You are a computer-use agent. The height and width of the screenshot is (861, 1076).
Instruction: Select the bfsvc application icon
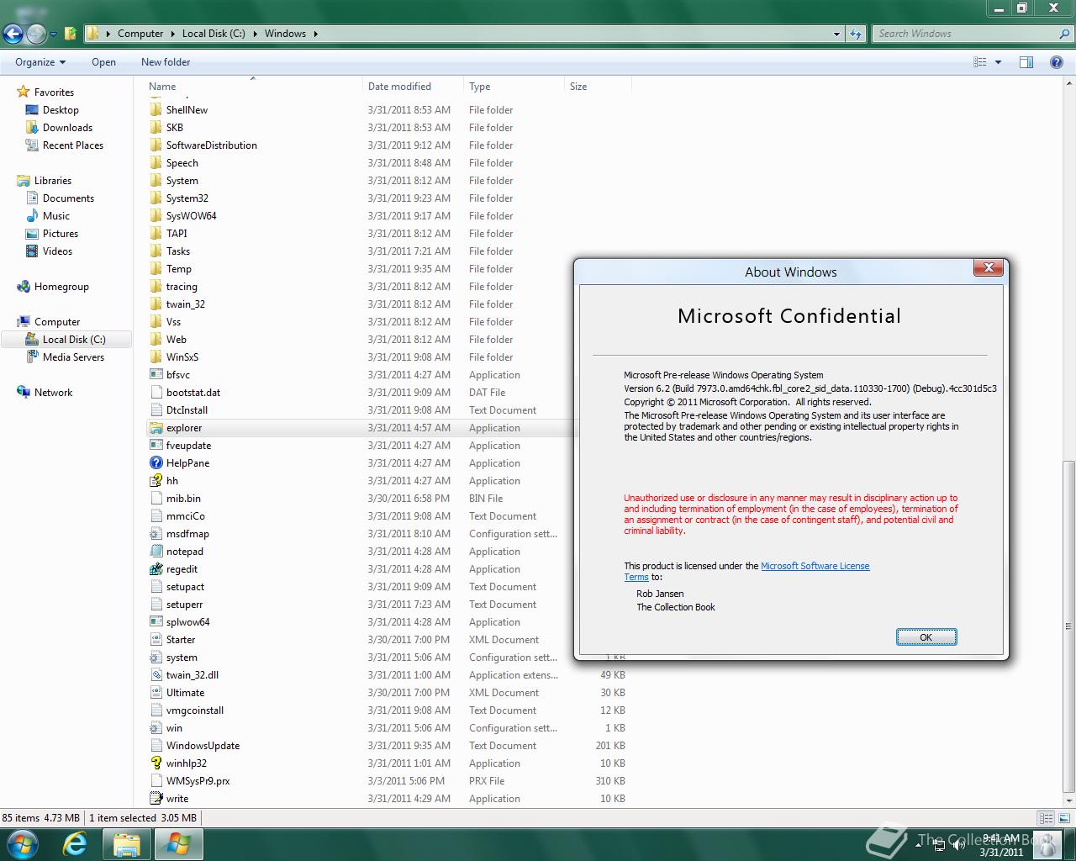156,375
